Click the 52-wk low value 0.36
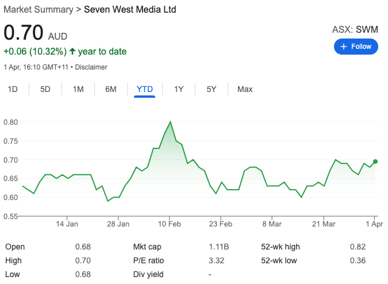This screenshot has height=284, width=388. (358, 260)
